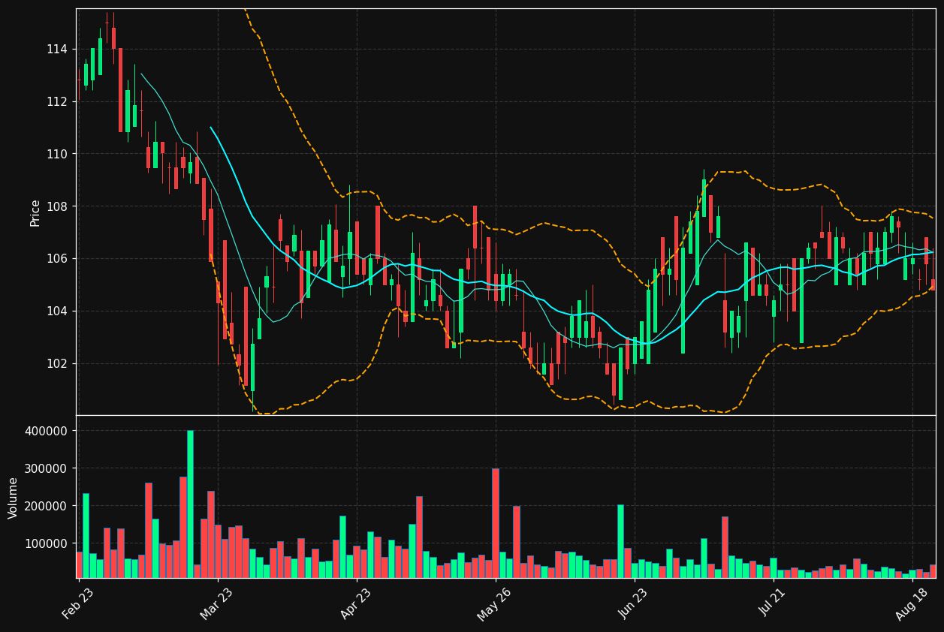Viewport: 944px width, 632px height.
Task: Click the tallest green volume bar near 400000
Action: pyautogui.click(x=190, y=504)
